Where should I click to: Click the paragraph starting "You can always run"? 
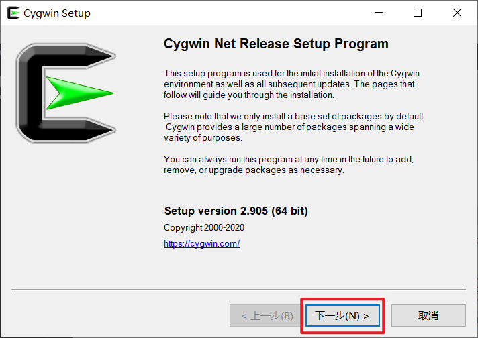pyautogui.click(x=289, y=165)
